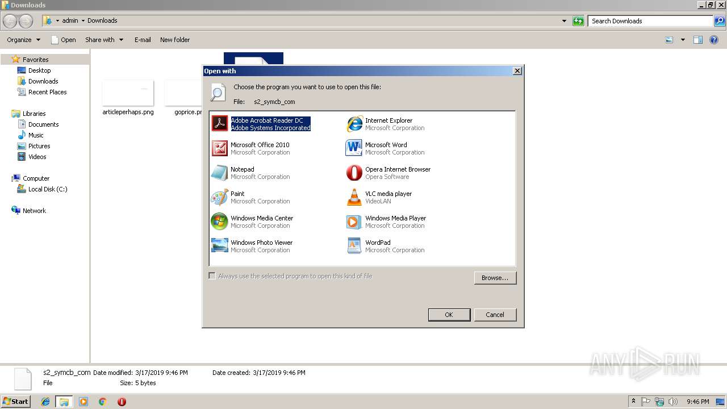Image resolution: width=727 pixels, height=409 pixels.
Task: Click the Start button
Action: tap(16, 401)
